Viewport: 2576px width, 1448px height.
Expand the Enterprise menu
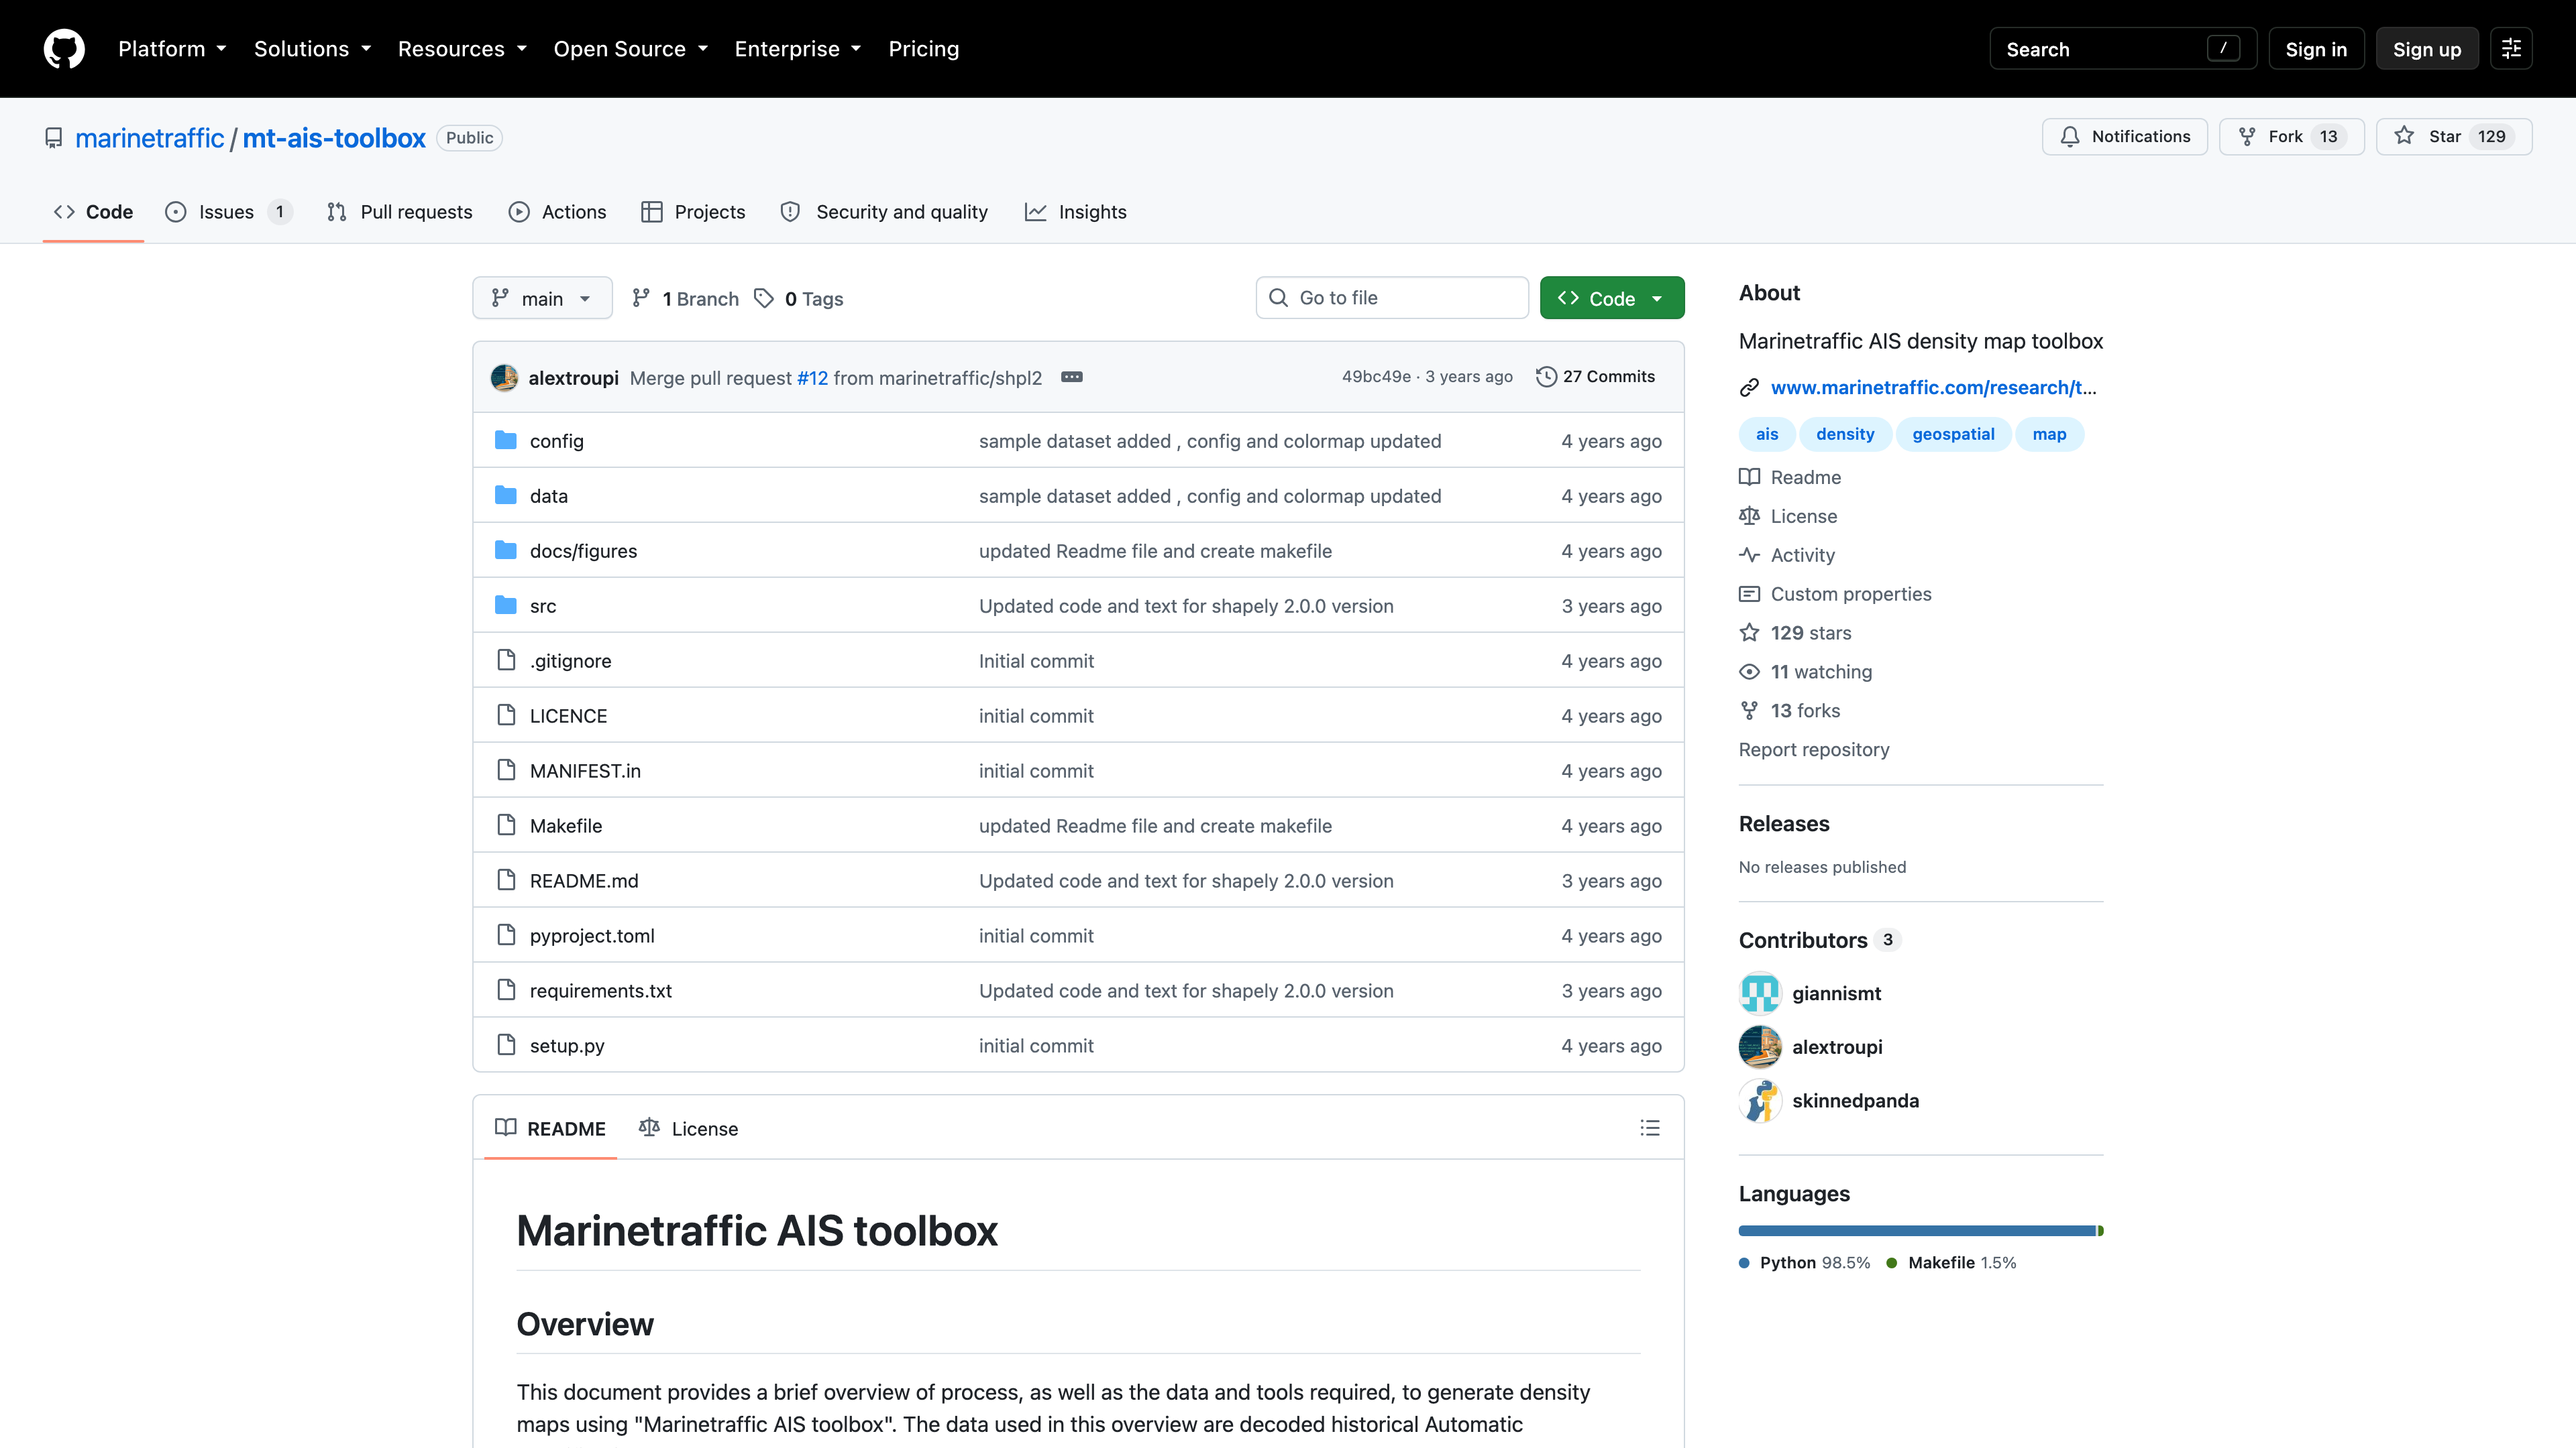click(798, 49)
